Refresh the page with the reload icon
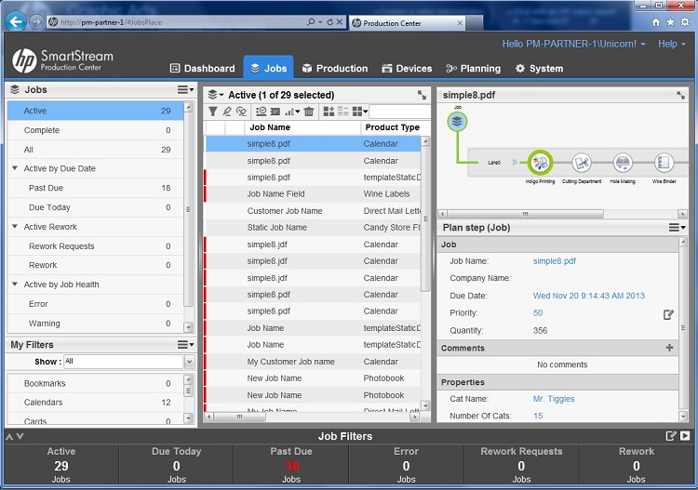 coord(329,21)
